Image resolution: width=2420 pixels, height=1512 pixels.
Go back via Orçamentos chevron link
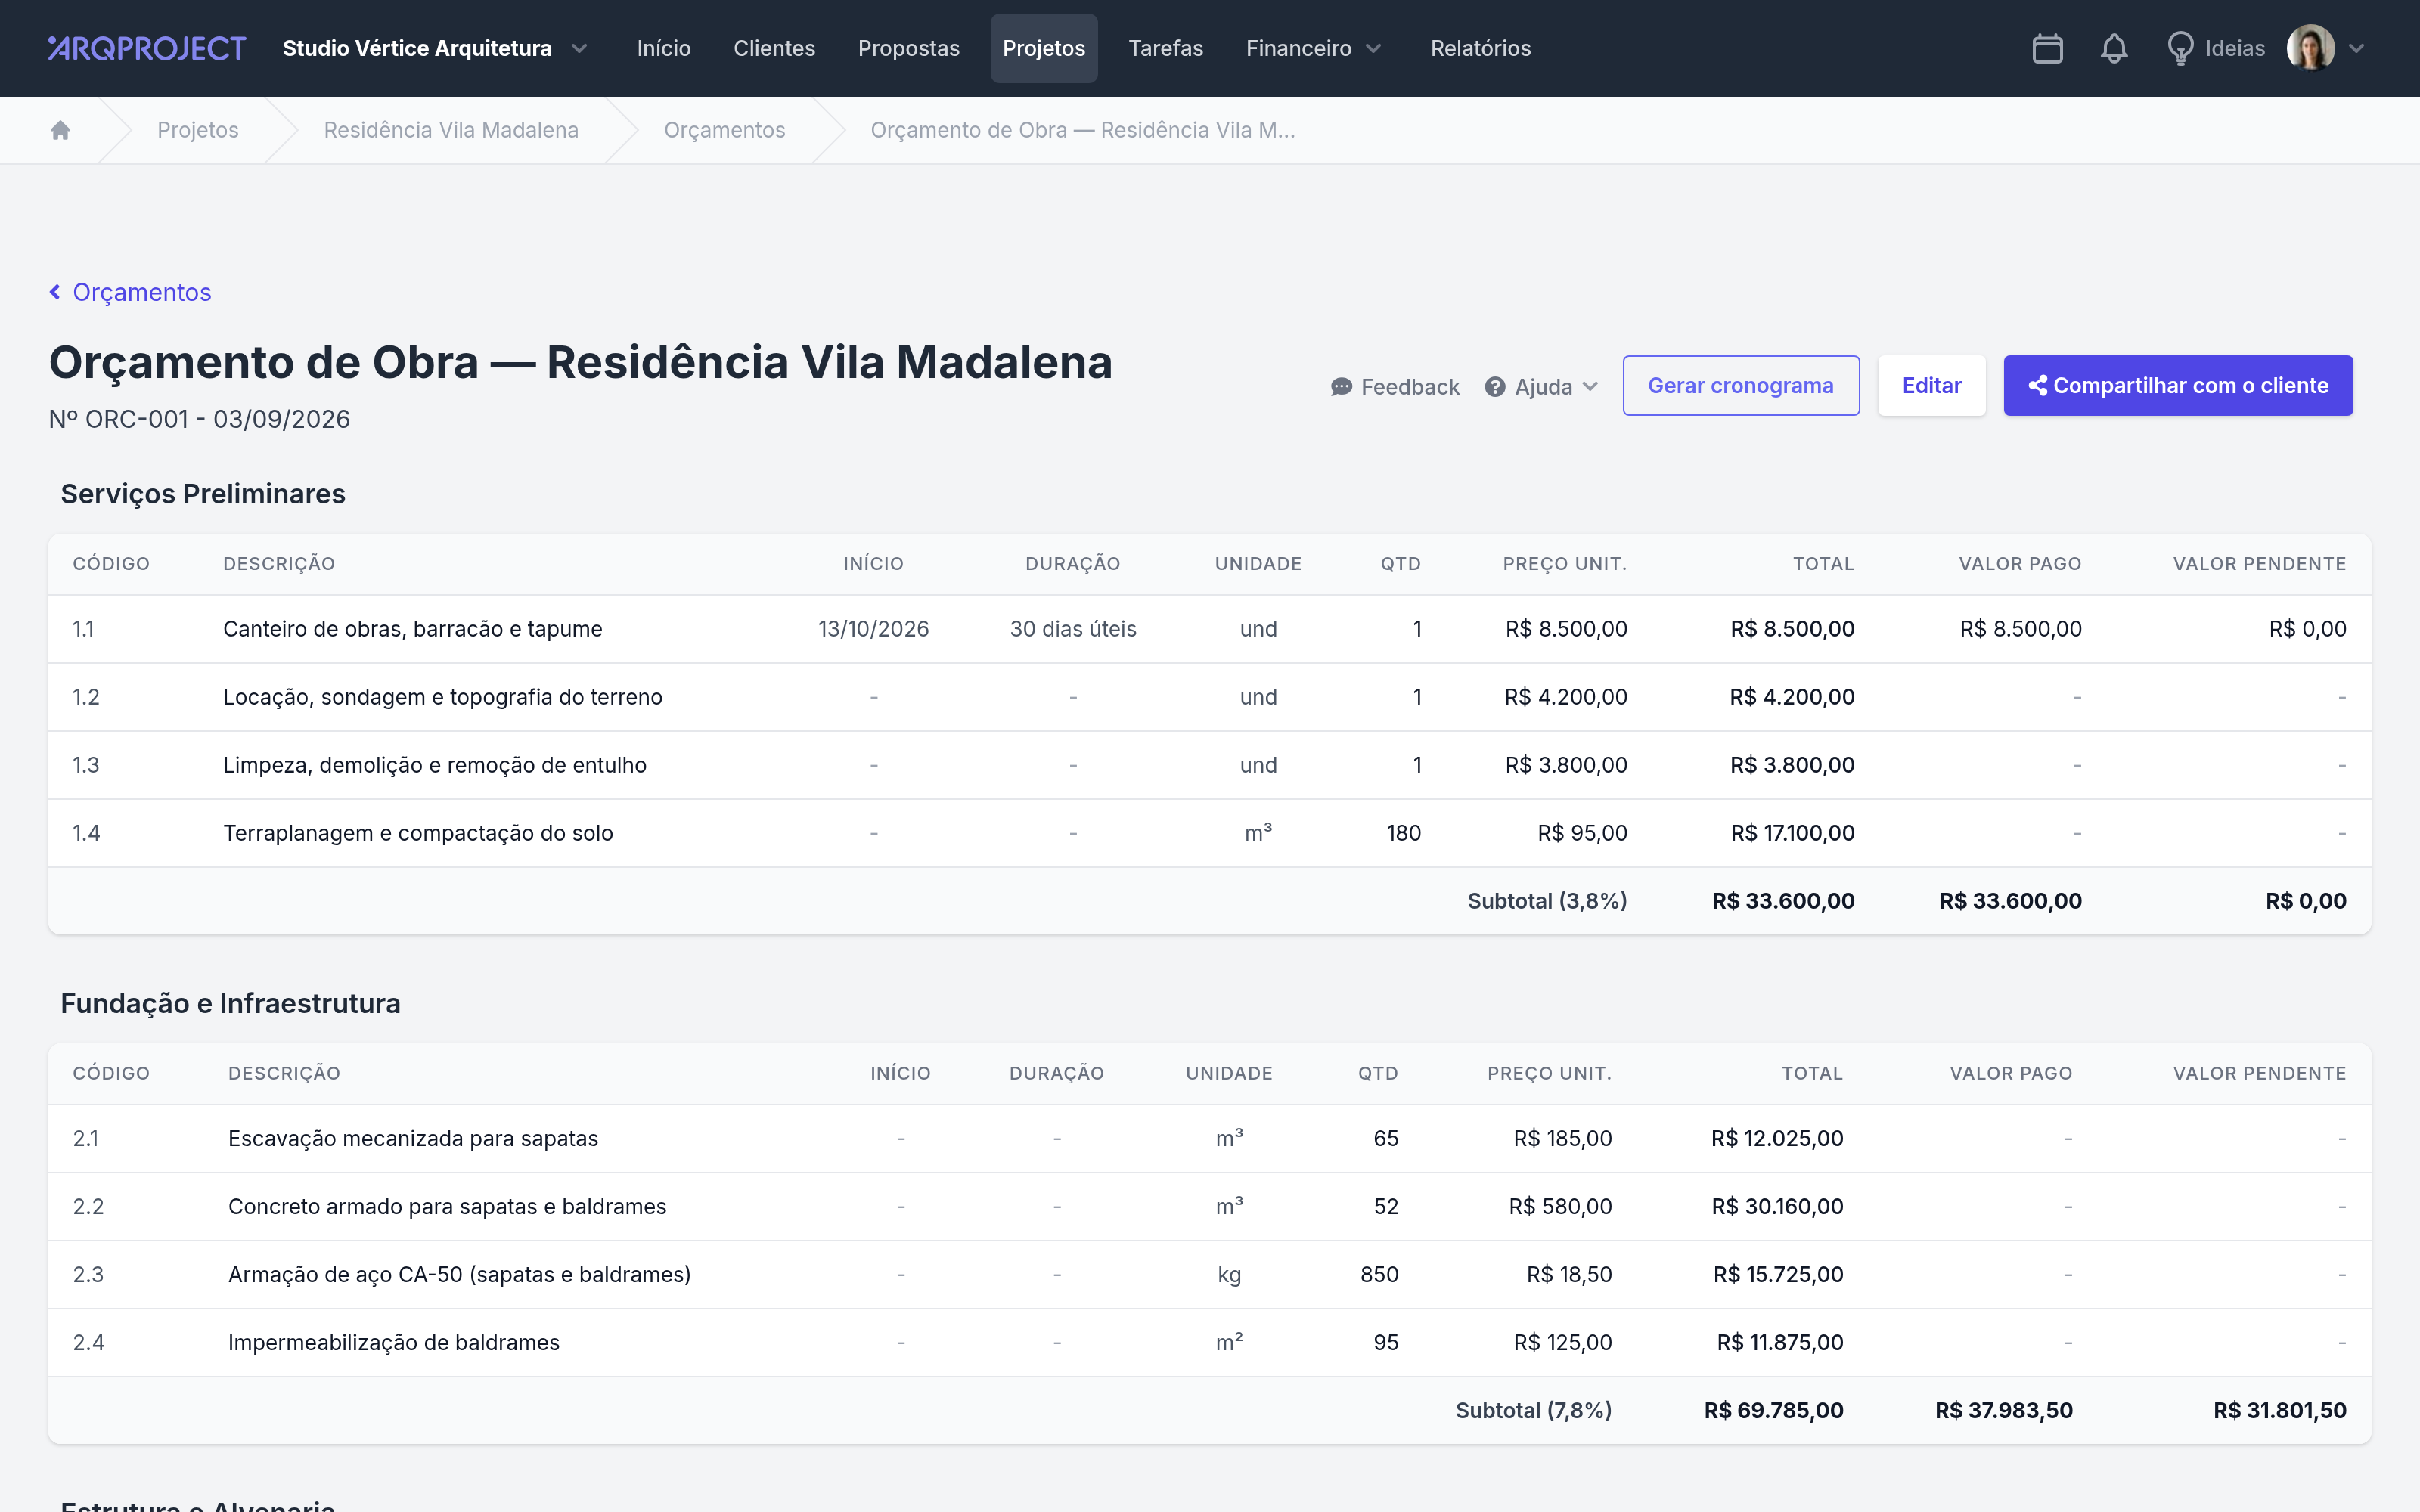[x=130, y=292]
